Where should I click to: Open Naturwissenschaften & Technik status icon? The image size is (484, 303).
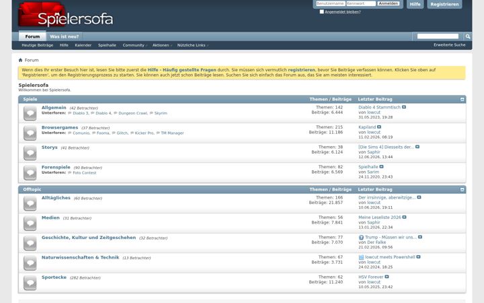tap(30, 263)
